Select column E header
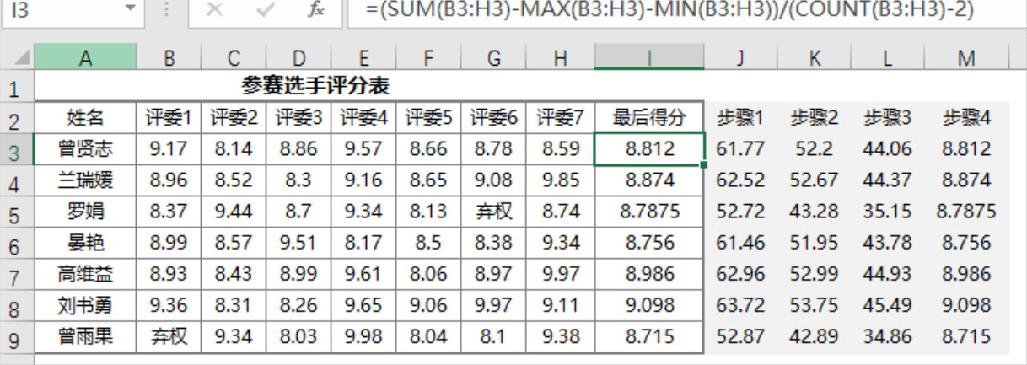Viewport: 1027px width, 365px height. pos(363,58)
